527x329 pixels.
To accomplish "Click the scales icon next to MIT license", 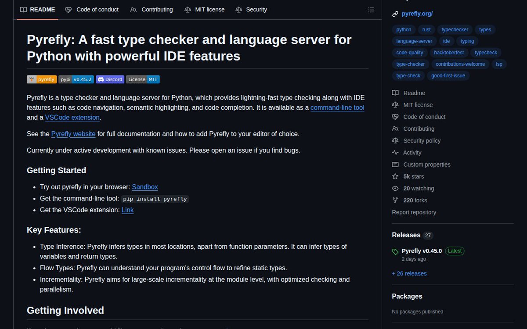I will click(395, 104).
